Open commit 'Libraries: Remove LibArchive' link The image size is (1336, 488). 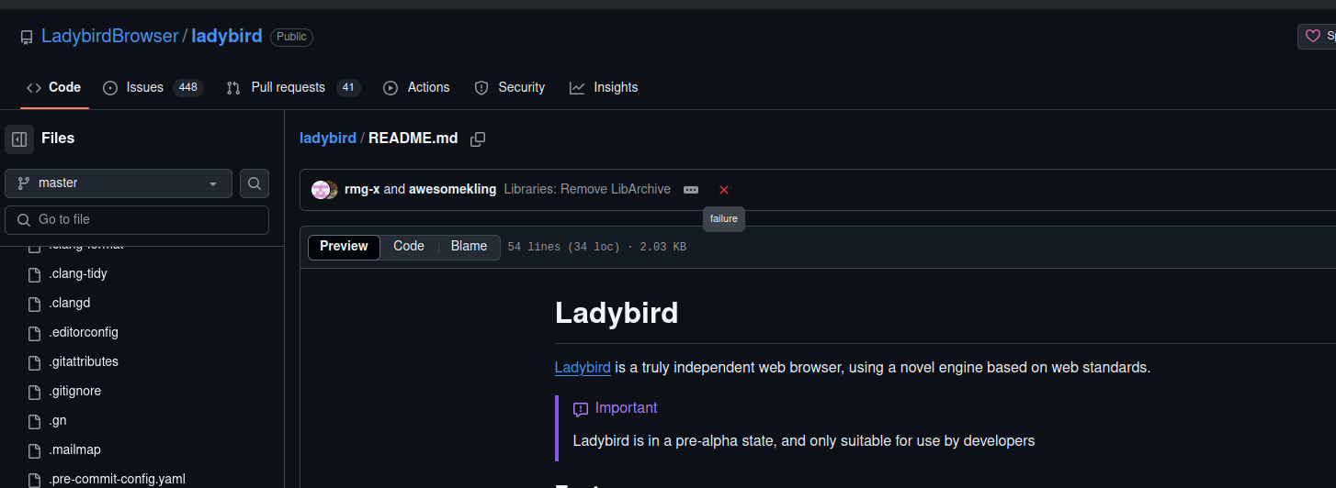pos(587,190)
